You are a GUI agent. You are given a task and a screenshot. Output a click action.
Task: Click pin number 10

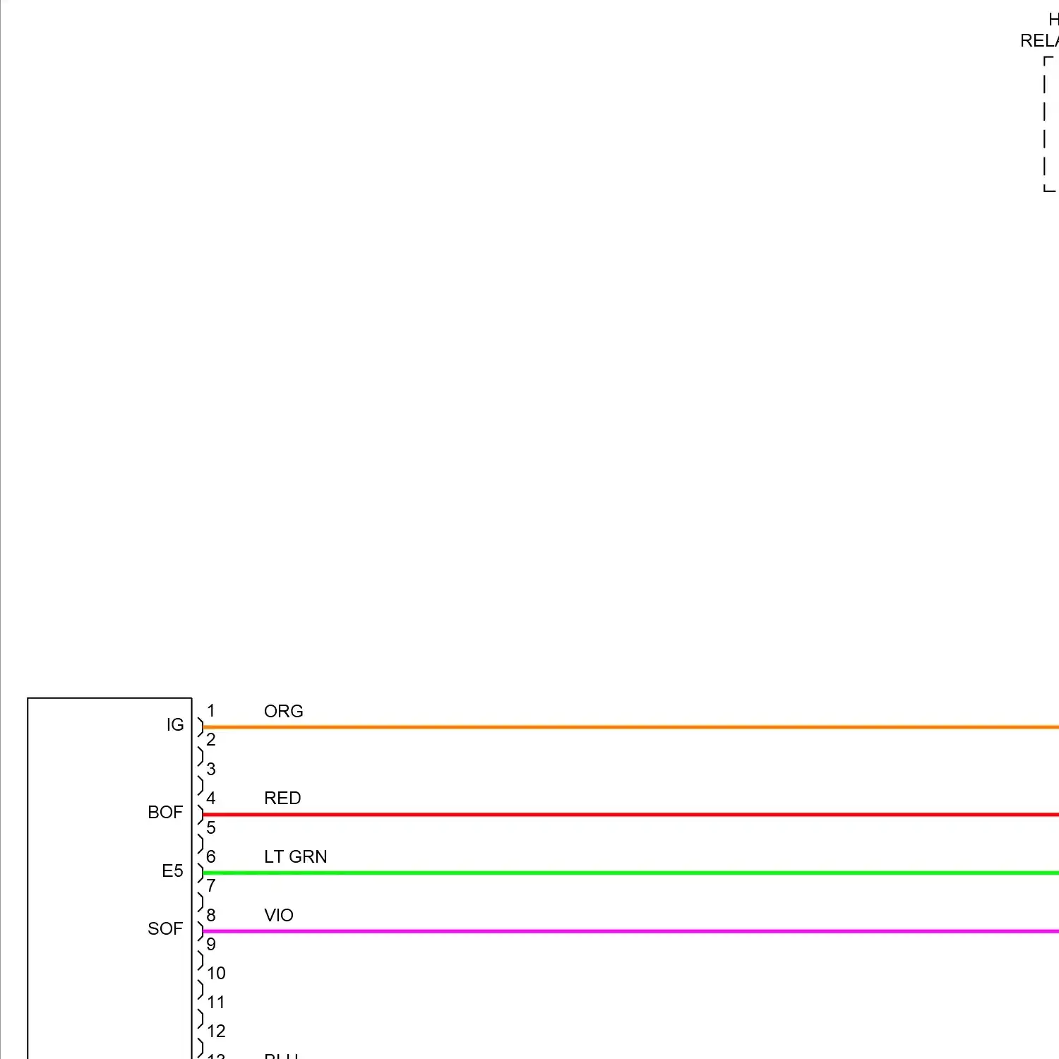point(216,973)
